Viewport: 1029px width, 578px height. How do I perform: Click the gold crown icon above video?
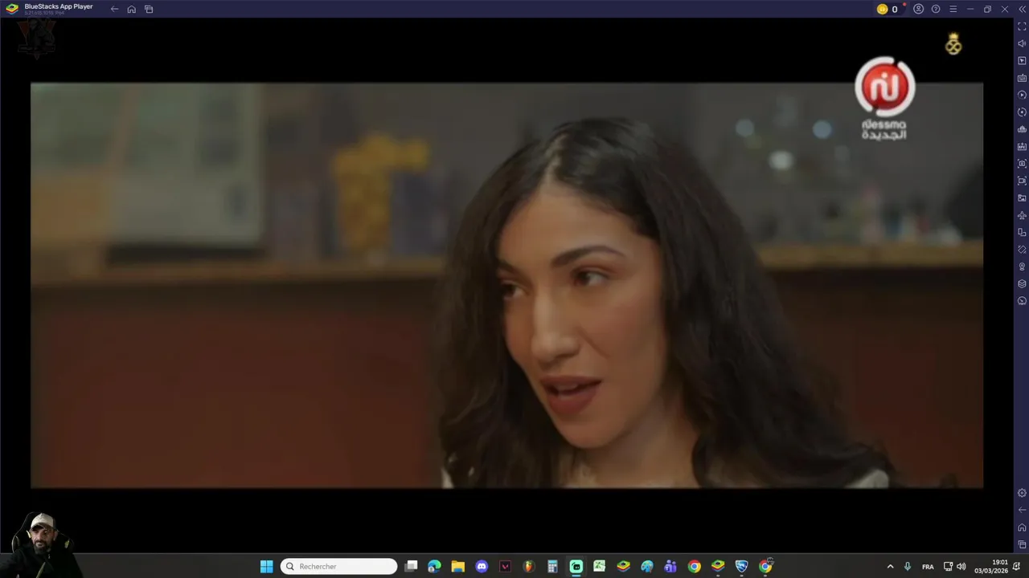pos(953,44)
